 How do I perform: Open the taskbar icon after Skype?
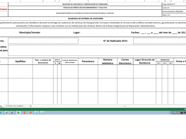click(x=43, y=113)
